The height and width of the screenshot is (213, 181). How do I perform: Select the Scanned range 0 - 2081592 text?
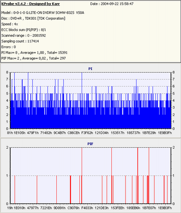pyautogui.click(x=24, y=35)
